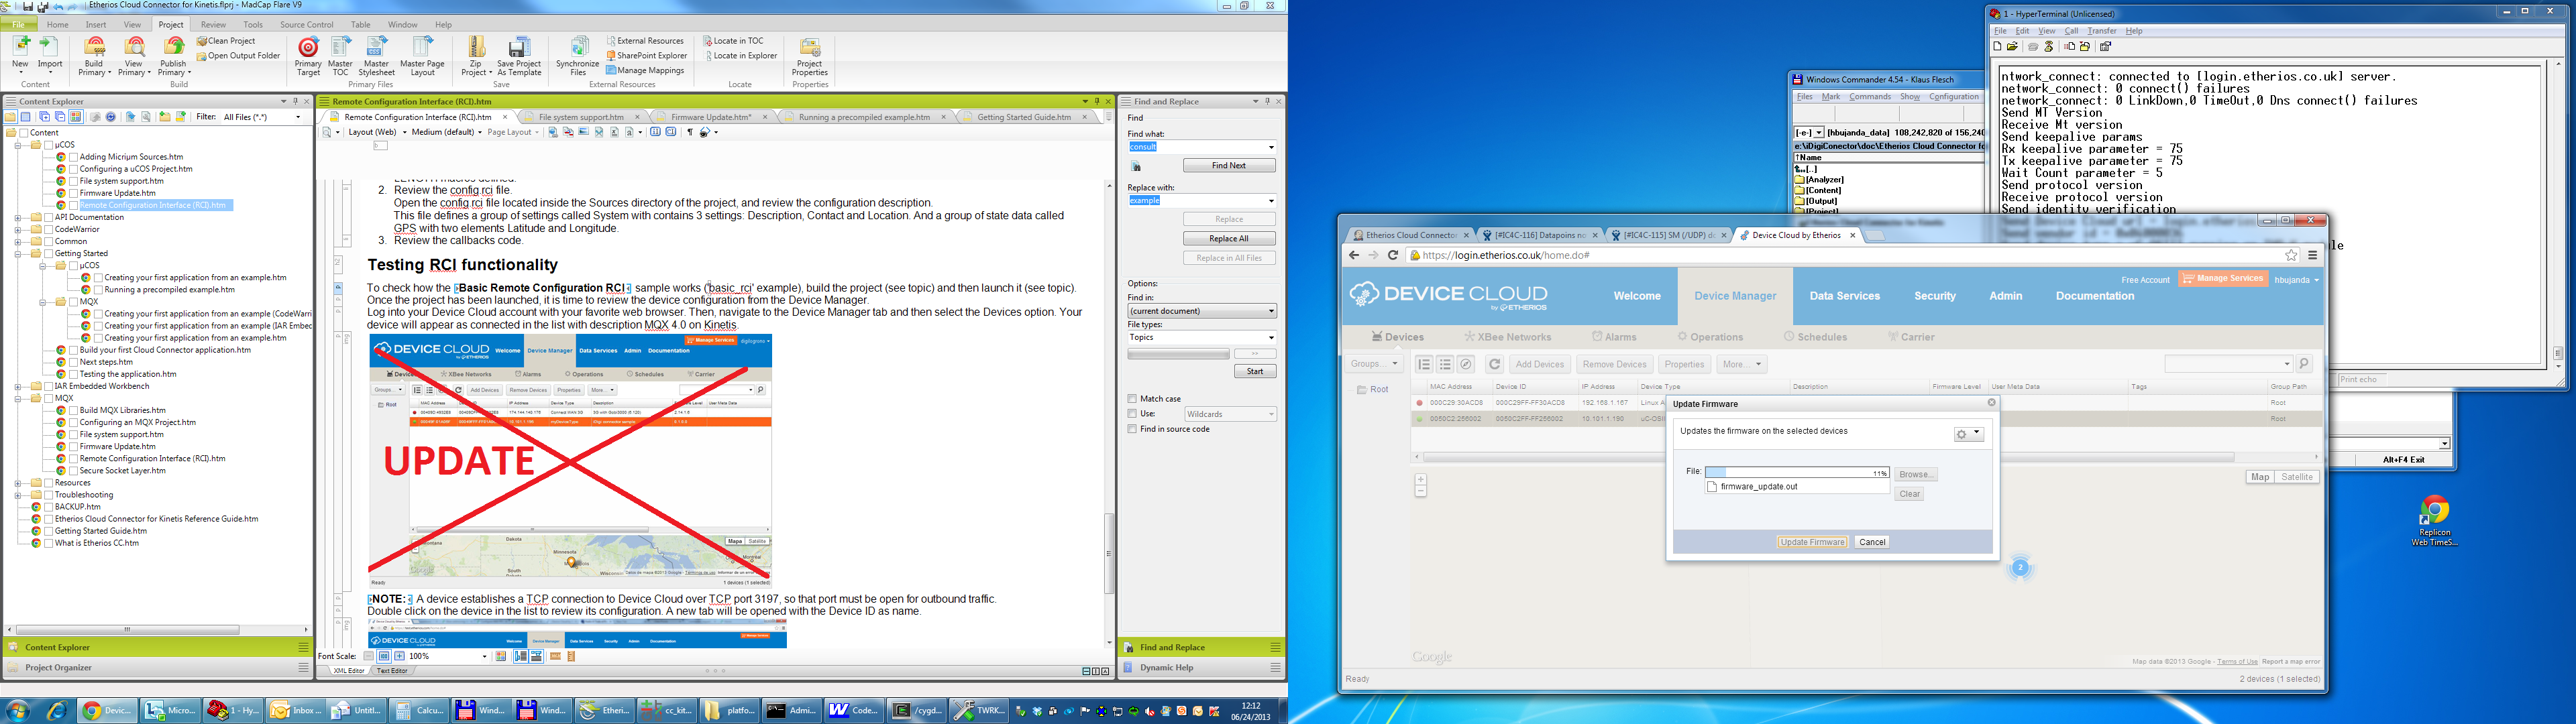2576x724 pixels.
Task: Click Cancel in Update Firmware dialog
Action: [1871, 542]
